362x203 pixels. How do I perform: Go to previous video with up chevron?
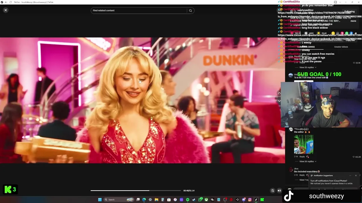coord(279,93)
